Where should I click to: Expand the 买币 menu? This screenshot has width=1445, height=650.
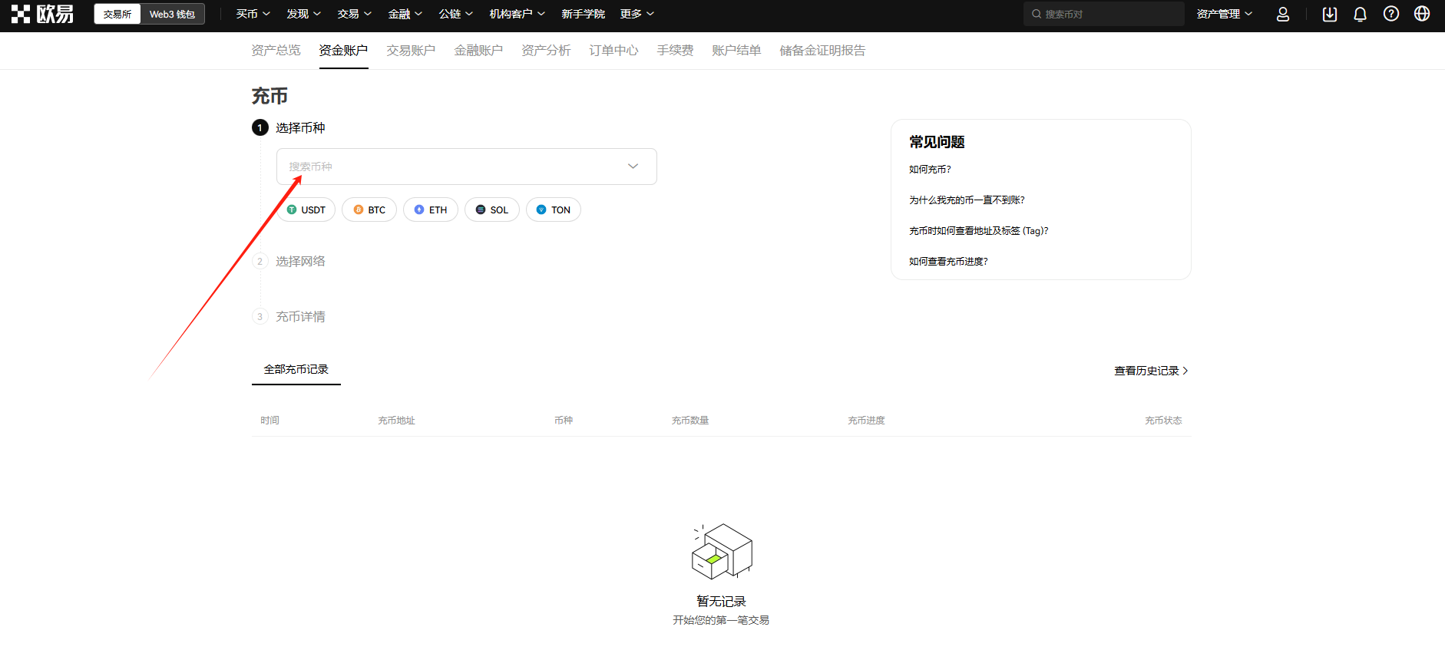pyautogui.click(x=253, y=14)
